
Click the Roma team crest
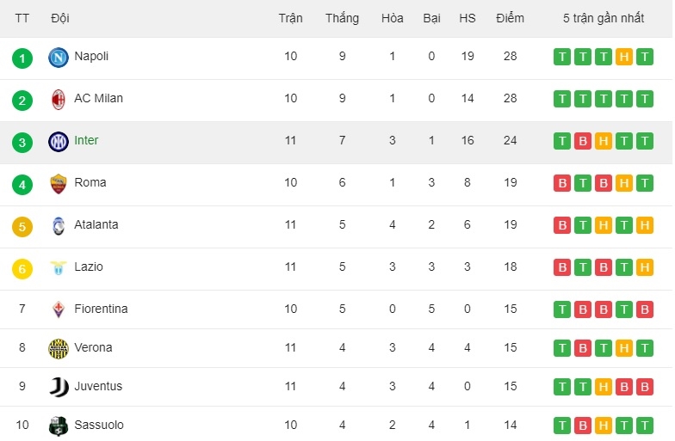(x=59, y=184)
